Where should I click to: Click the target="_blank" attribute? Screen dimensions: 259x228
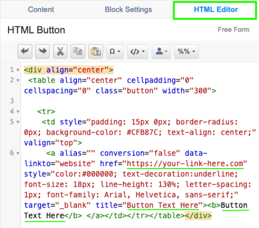57,205
